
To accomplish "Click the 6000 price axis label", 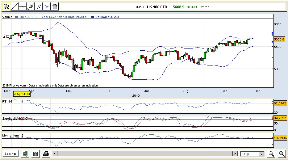I will click(x=278, y=24).
